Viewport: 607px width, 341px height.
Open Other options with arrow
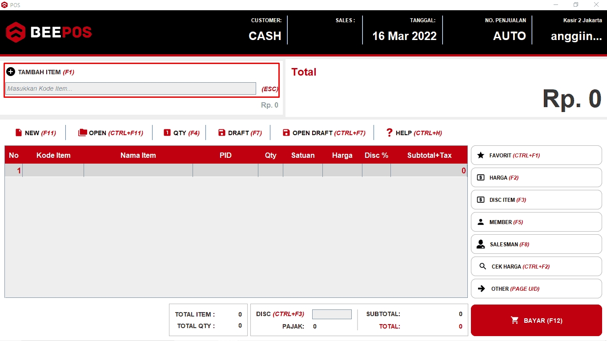(536, 289)
